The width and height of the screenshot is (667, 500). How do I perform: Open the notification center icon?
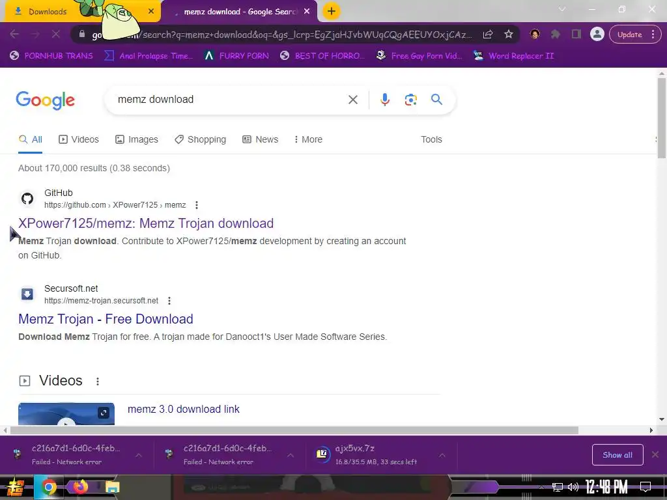[x=646, y=486]
